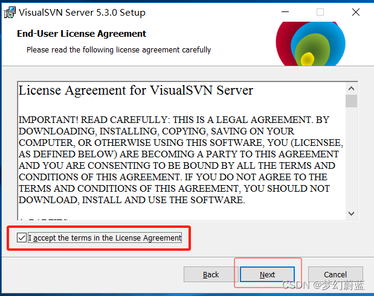This screenshot has width=374, height=296.
Task: Click the "License Agreement for VisualSVN Server" heading
Action: point(136,90)
